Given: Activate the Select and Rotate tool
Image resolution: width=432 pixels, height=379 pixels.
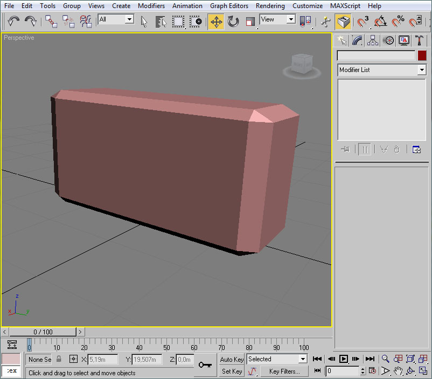Looking at the screenshot, I should click(233, 22).
